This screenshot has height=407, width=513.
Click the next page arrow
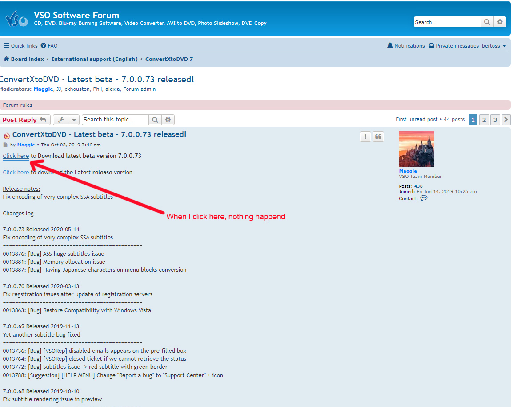[x=506, y=120]
